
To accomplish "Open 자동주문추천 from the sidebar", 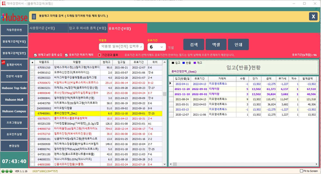I will point(14,30).
